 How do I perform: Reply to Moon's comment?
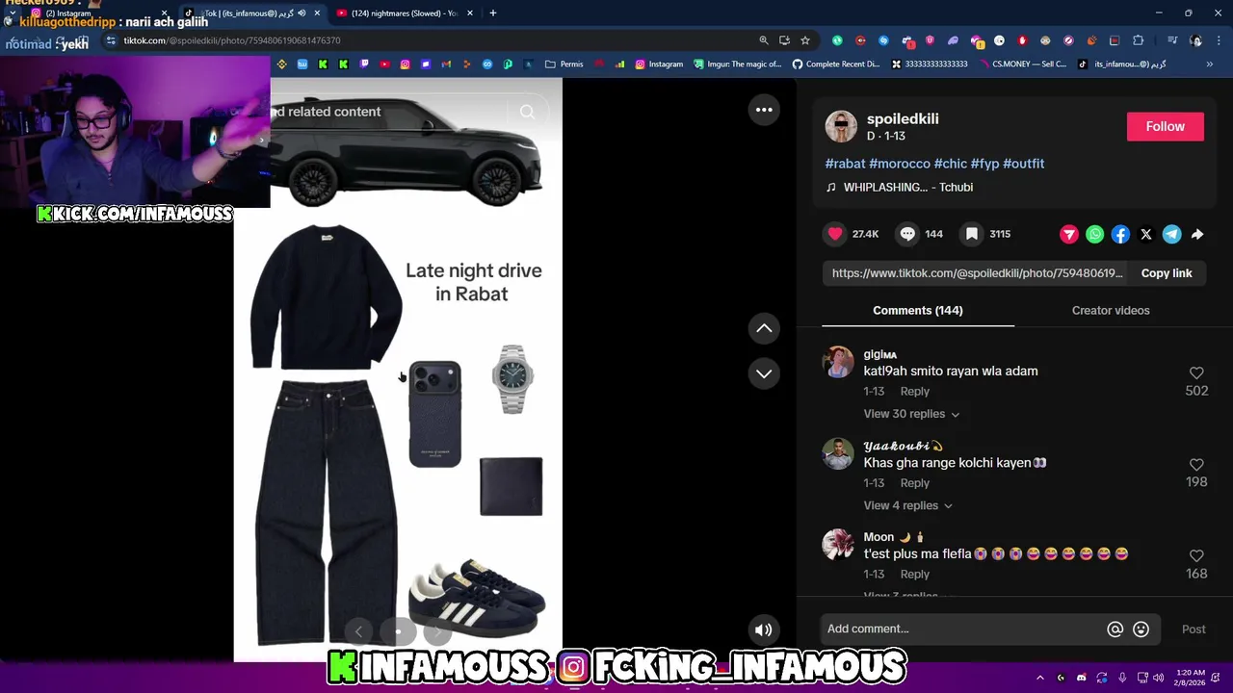pos(914,575)
